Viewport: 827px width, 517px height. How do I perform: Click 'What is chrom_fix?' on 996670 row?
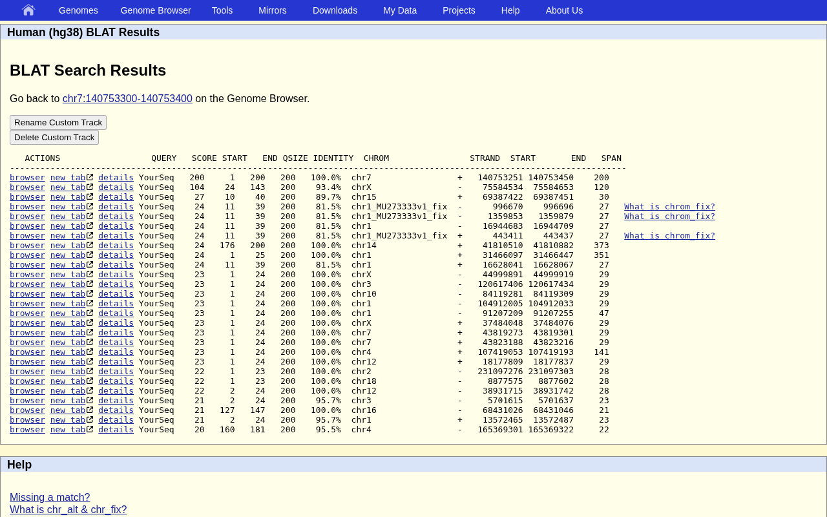(x=669, y=207)
